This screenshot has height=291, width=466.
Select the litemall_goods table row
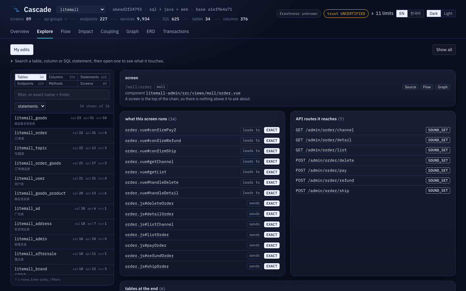coord(62,121)
